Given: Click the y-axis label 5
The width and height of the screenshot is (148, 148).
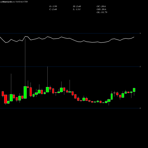Looking at the screenshot, I should (140, 67).
